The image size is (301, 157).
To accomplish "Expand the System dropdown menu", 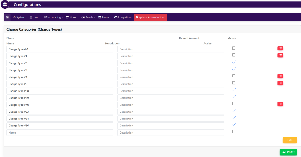I will (20, 17).
